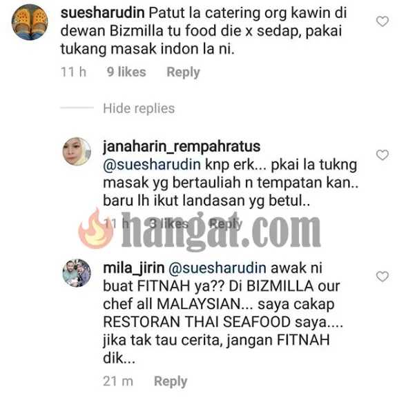Tap the heart on janaharin_rempahratus's reply

pyautogui.click(x=382, y=155)
